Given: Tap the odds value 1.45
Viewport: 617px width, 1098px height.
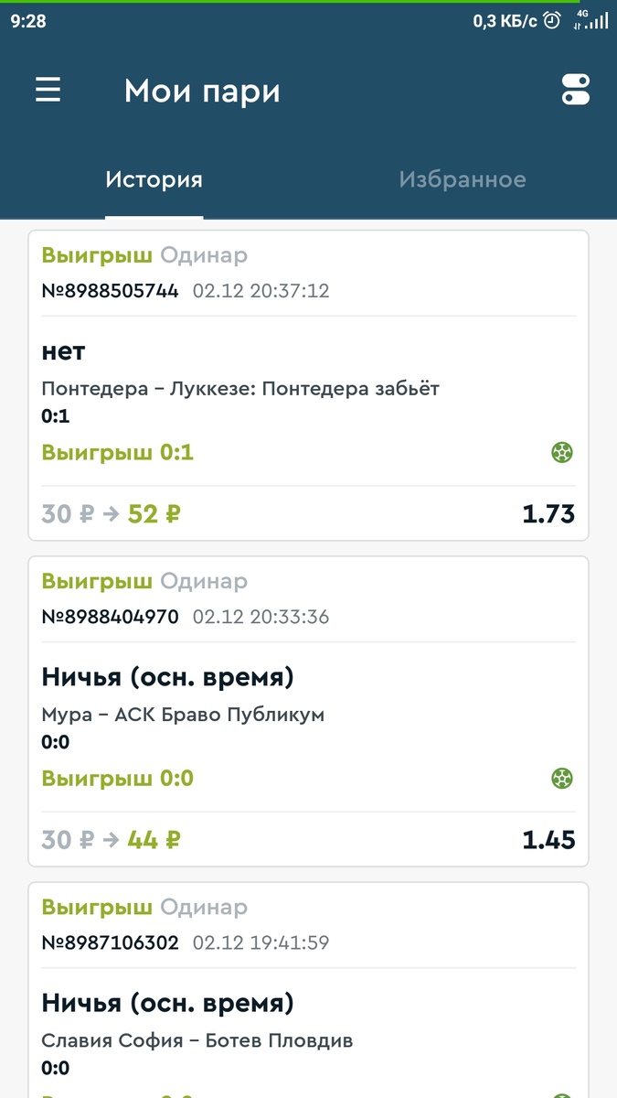Looking at the screenshot, I should [548, 839].
